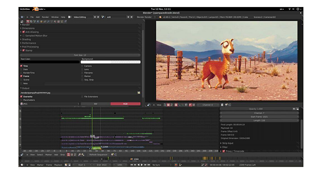Click the Refresh Sequencer button
309x175 pixels.
[x=98, y=155]
